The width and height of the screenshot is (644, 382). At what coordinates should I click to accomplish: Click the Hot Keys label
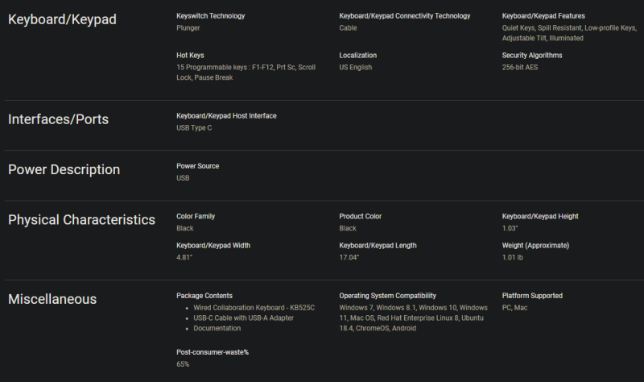[190, 55]
